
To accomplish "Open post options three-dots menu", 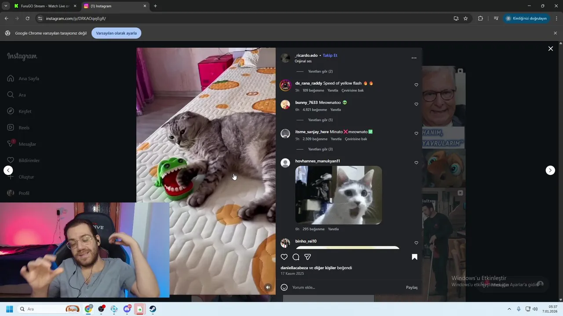I will [x=414, y=58].
